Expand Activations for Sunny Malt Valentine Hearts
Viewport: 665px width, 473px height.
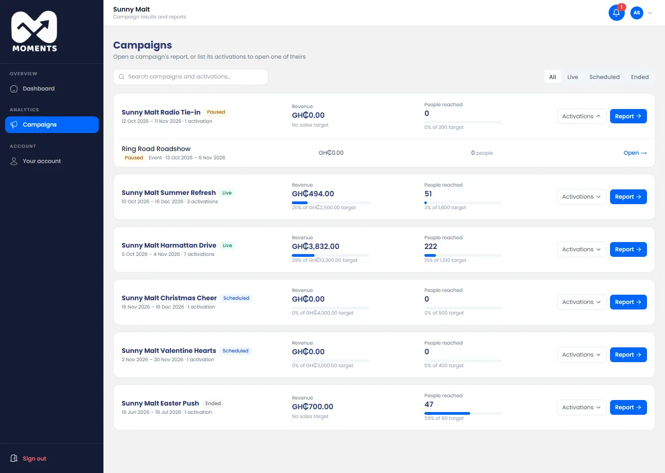[x=581, y=355]
